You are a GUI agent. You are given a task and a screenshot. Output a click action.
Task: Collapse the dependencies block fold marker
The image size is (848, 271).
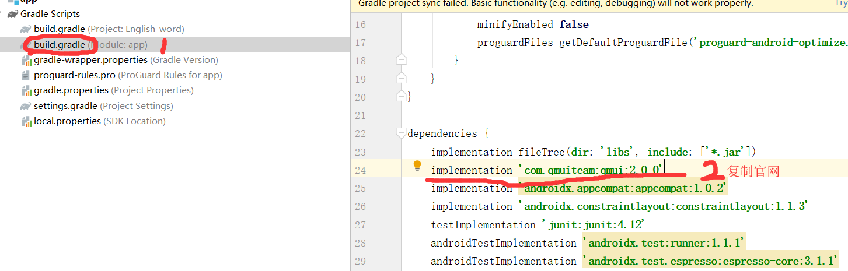(x=401, y=133)
